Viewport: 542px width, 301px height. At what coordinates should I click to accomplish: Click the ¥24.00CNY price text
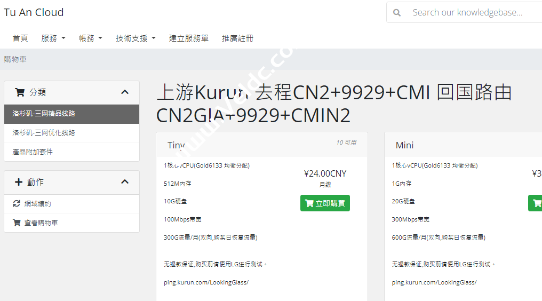(325, 173)
